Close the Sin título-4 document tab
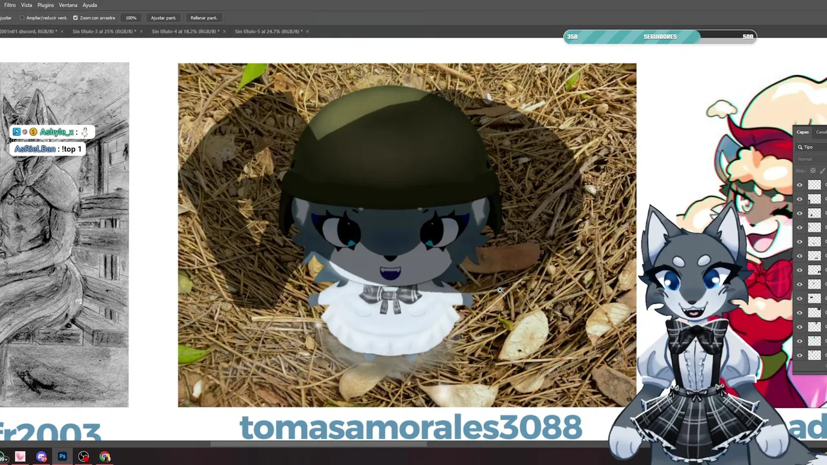The width and height of the screenshot is (827, 465). click(x=225, y=32)
